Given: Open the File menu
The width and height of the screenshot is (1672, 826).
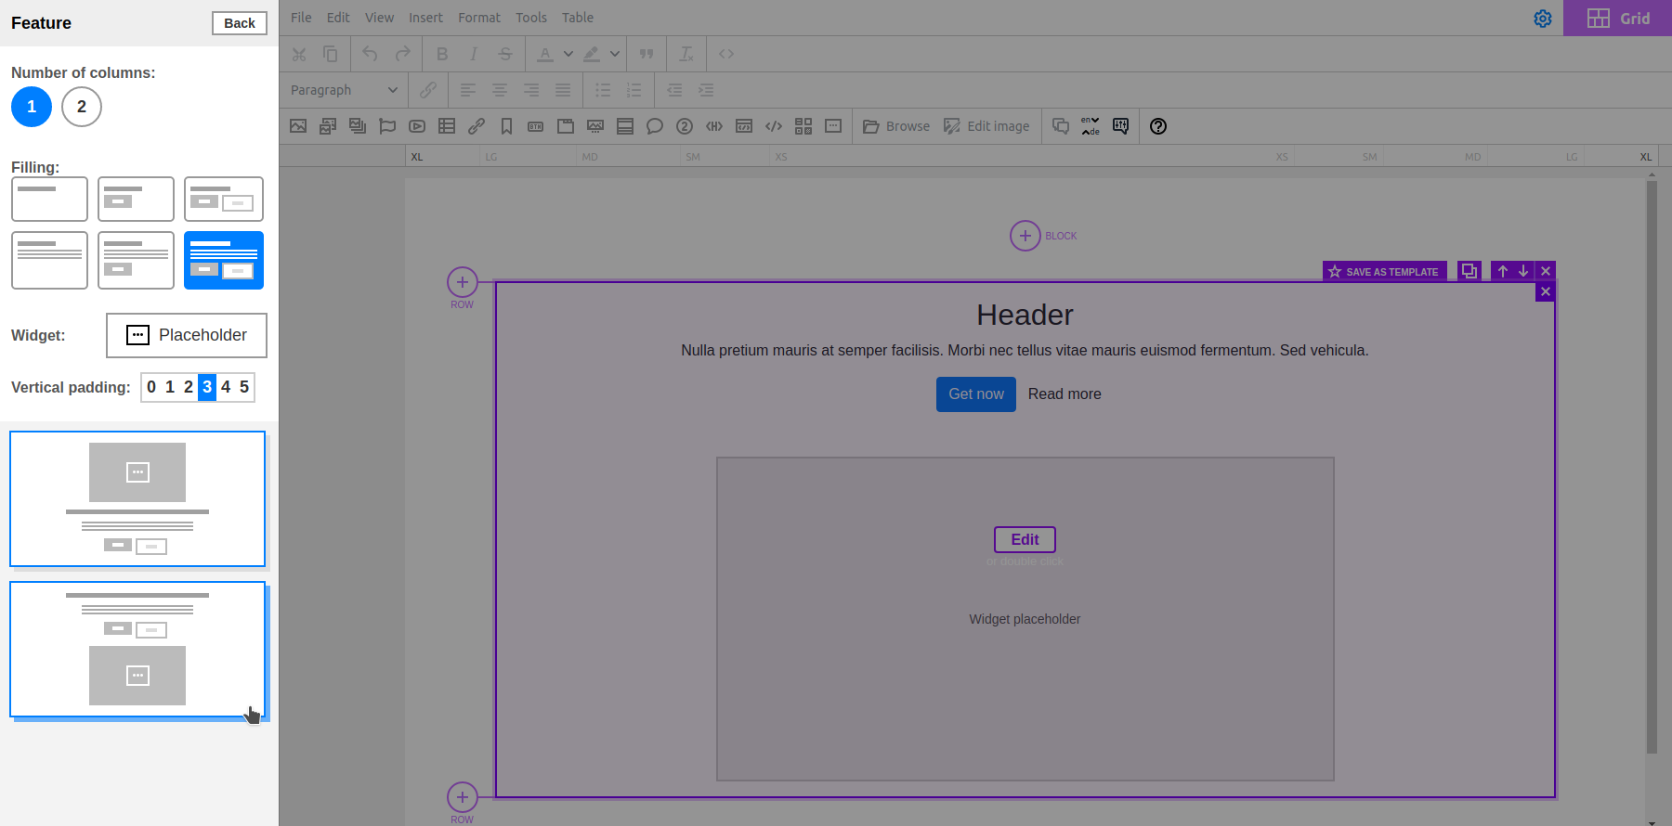Looking at the screenshot, I should 301,18.
